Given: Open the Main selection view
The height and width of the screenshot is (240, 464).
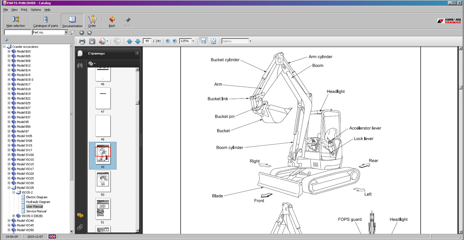Looking at the screenshot, I should point(16,21).
